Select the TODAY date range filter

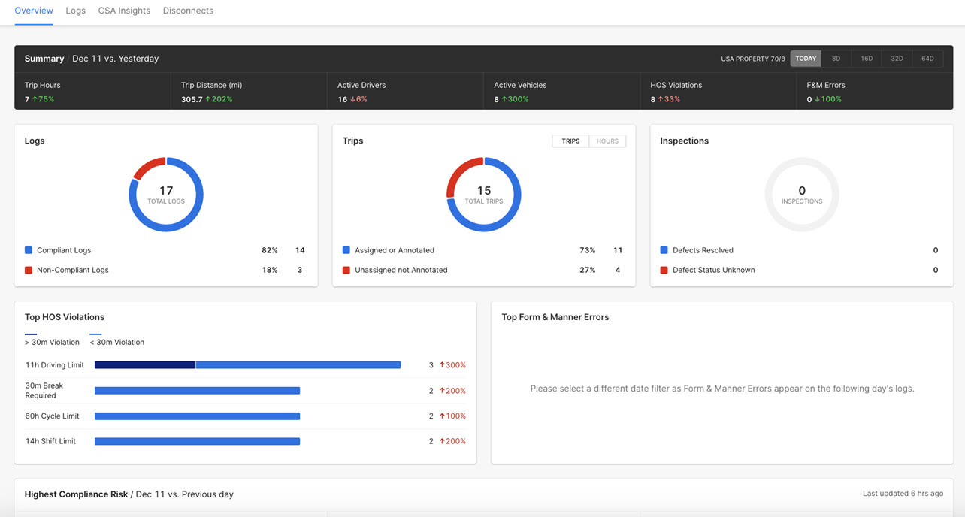tap(806, 59)
